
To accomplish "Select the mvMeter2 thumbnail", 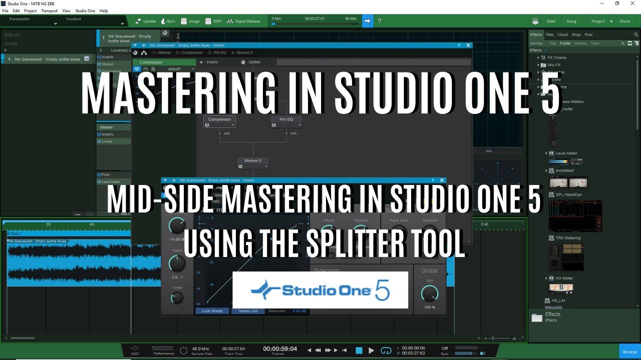I will (x=568, y=182).
